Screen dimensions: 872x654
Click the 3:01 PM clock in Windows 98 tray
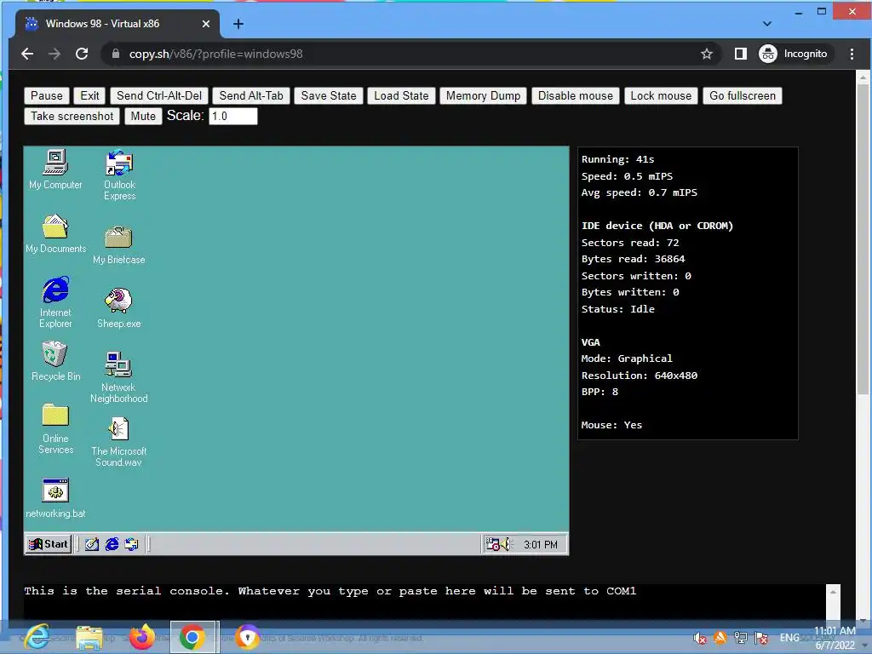point(541,544)
